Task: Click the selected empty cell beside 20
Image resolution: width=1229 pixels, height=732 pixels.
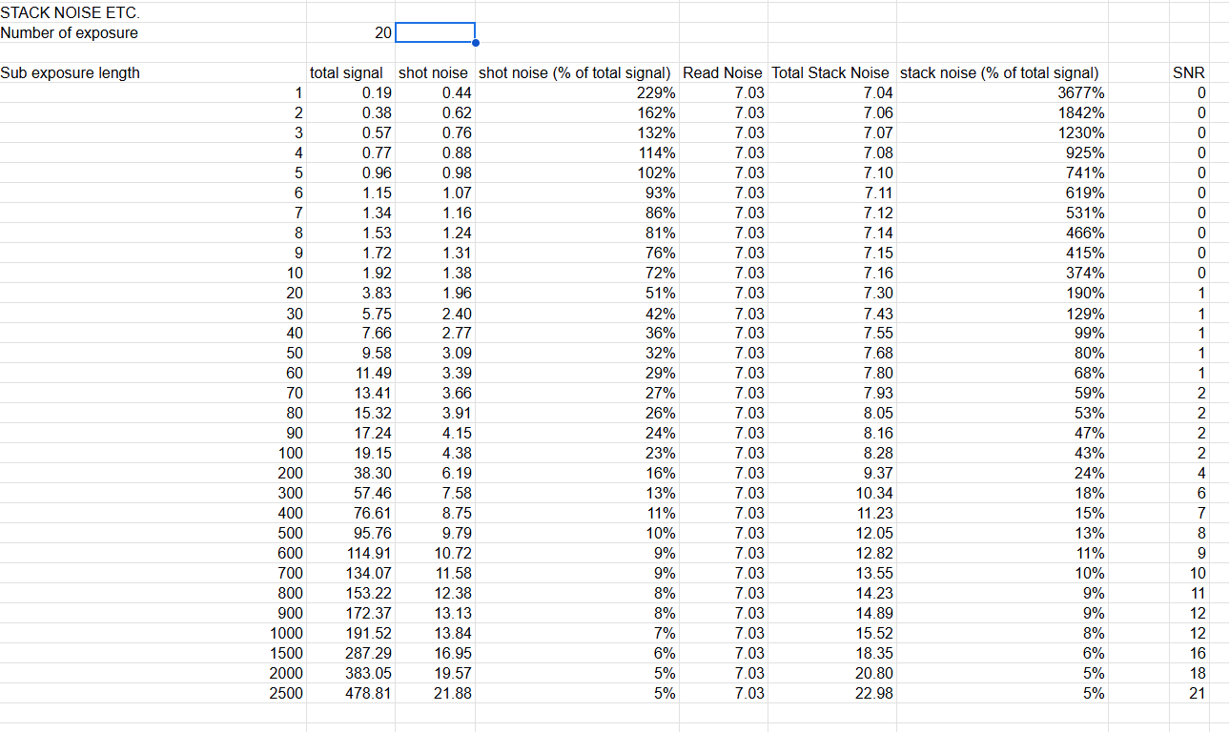Action: (x=435, y=32)
